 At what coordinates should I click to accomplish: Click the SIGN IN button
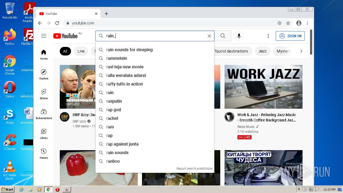(x=290, y=36)
